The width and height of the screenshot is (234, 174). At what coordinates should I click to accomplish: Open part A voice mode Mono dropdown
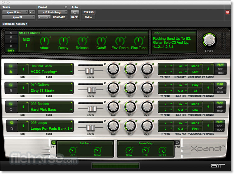[195, 66]
